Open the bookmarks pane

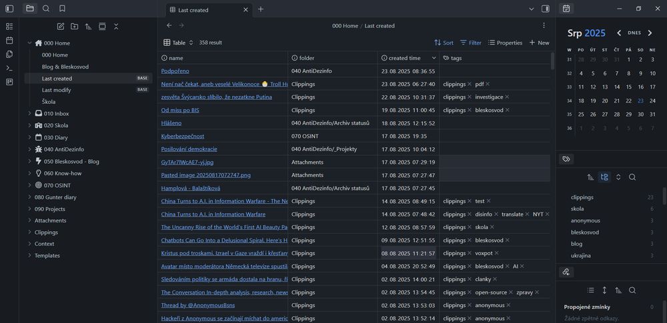point(62,9)
